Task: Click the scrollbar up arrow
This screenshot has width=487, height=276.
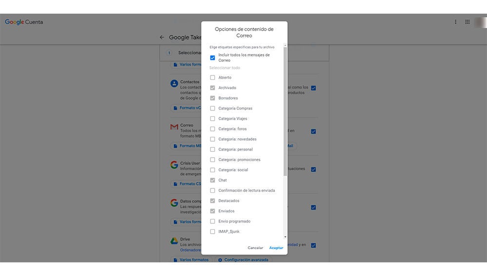Action: tap(285, 45)
